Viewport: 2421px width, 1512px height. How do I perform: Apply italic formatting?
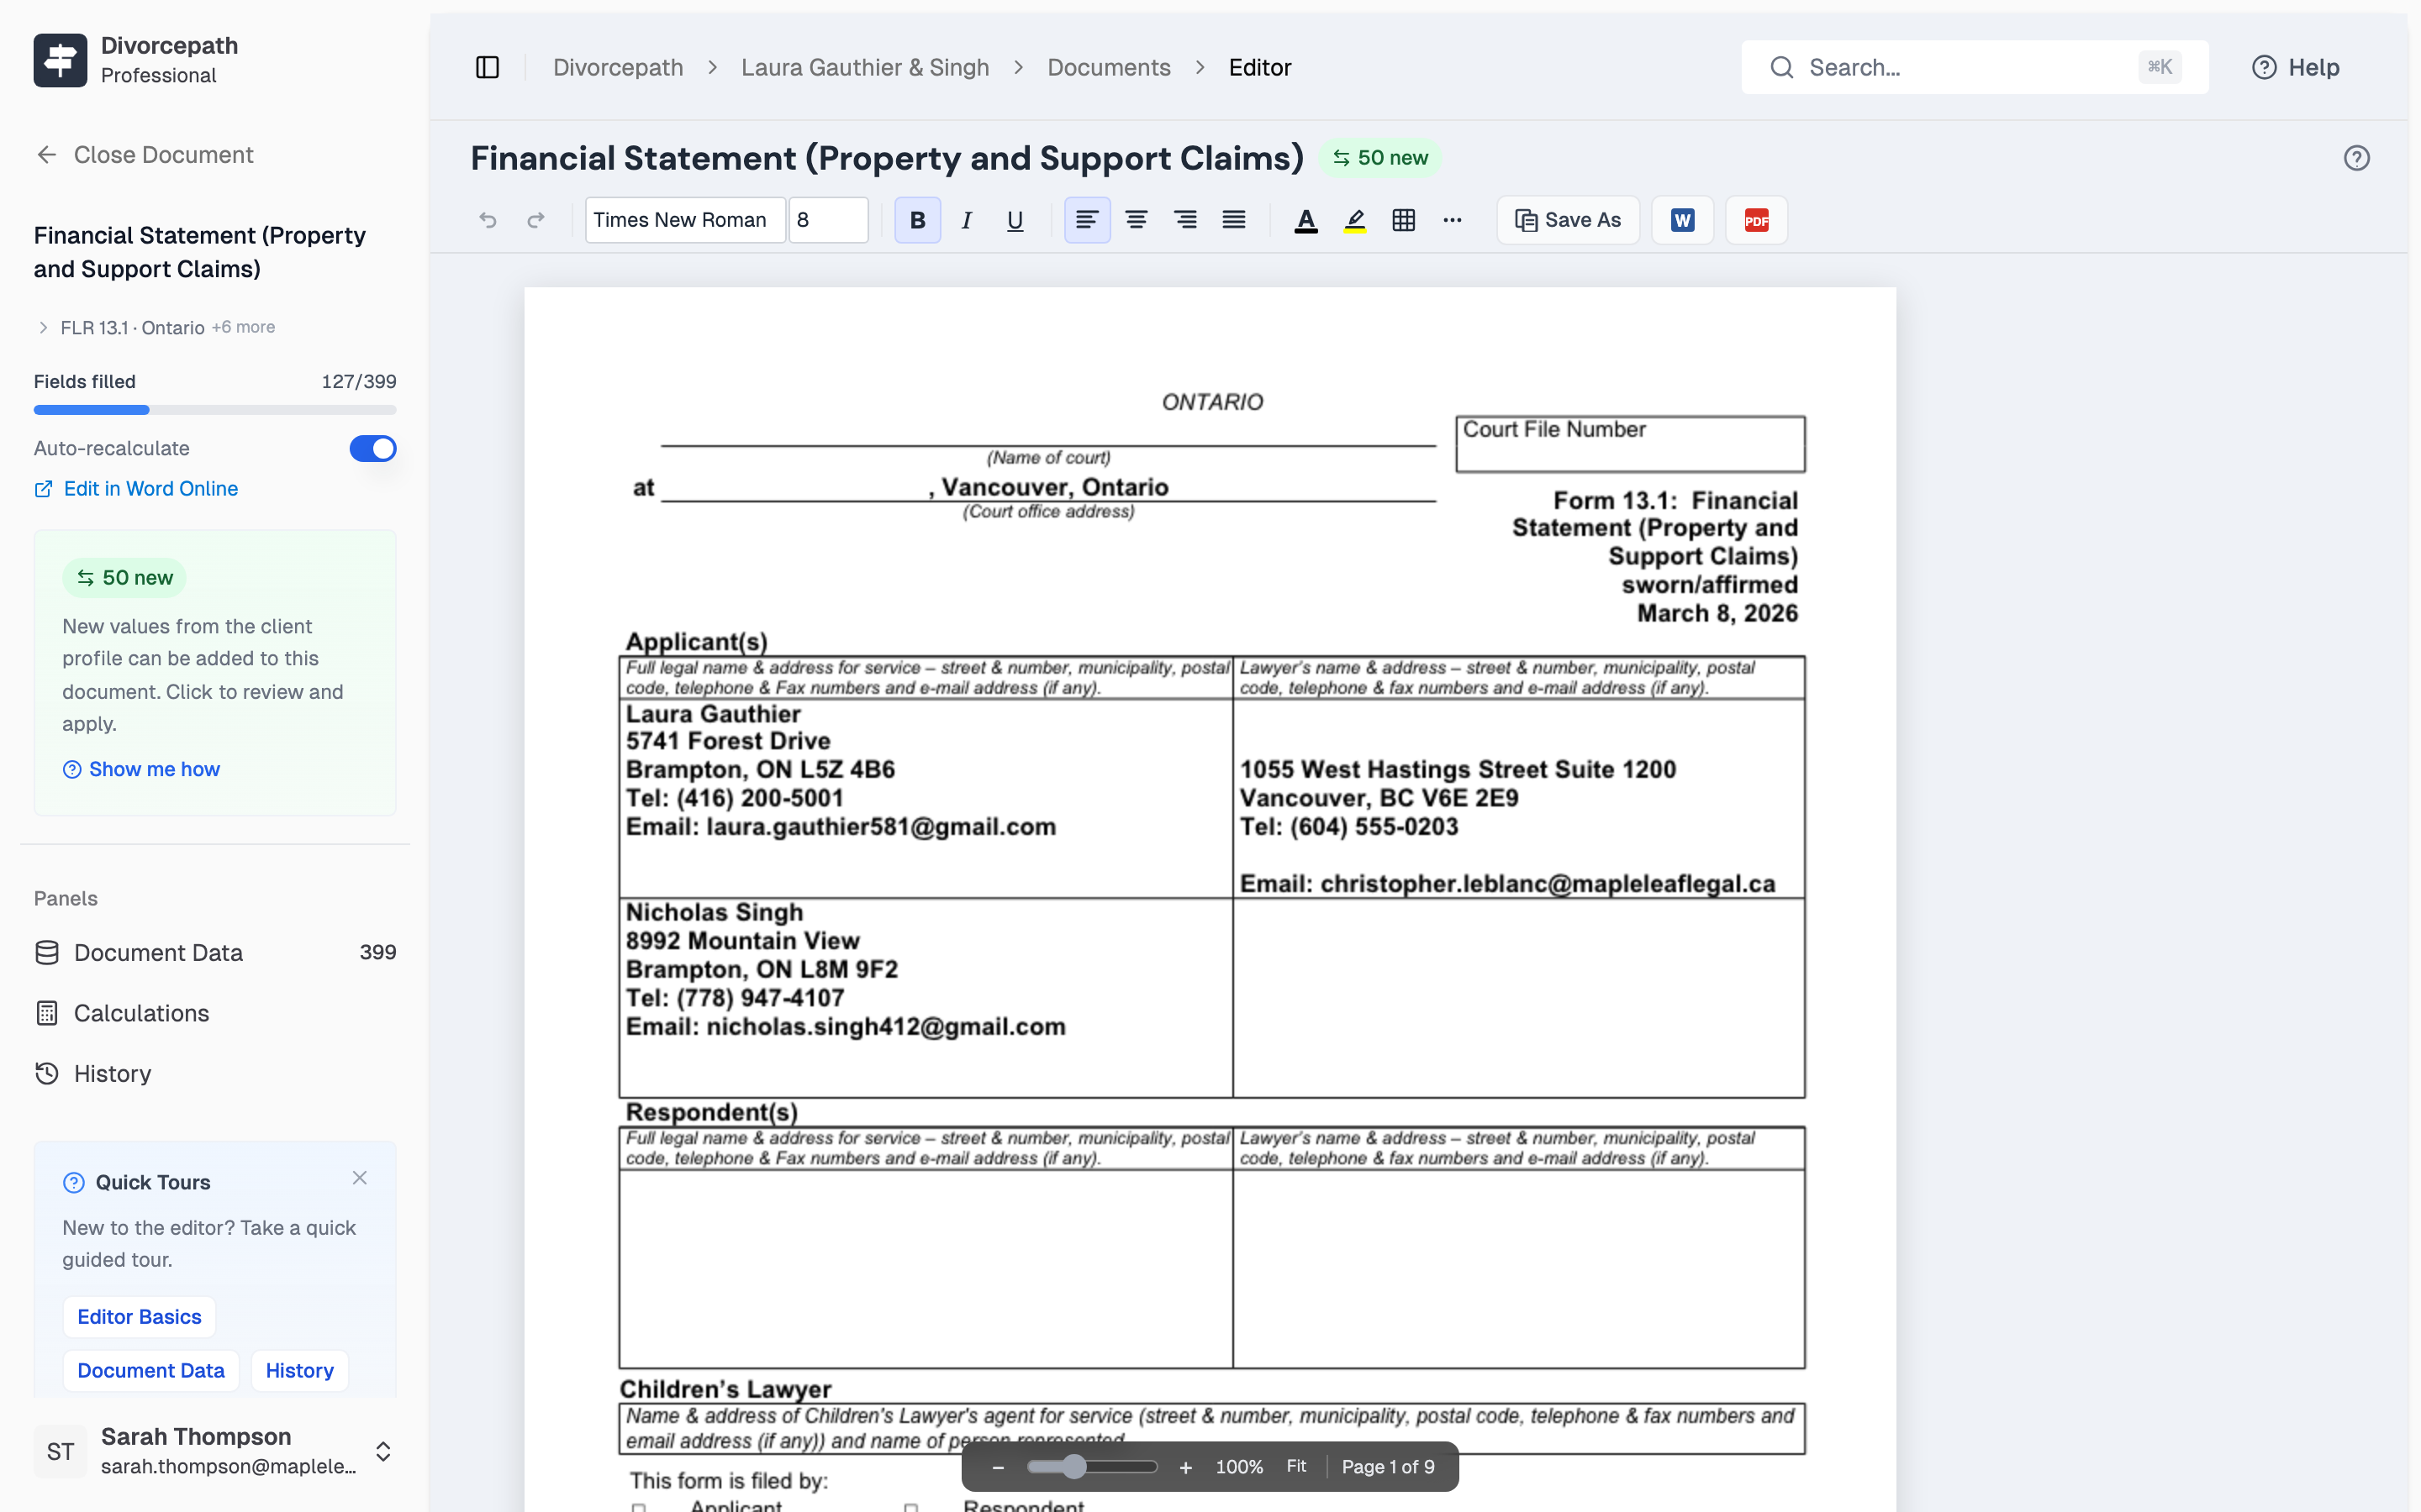pos(965,220)
